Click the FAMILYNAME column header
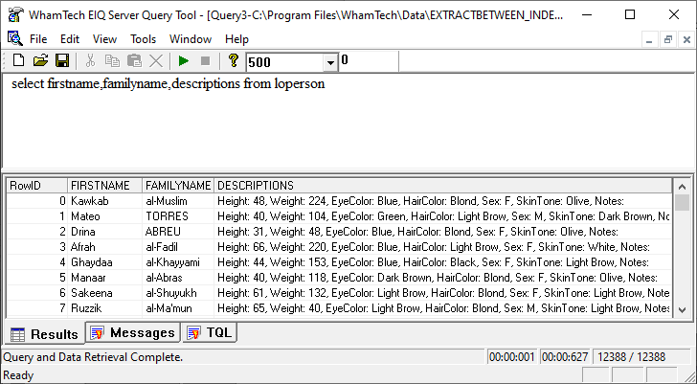This screenshot has width=697, height=384. tap(177, 185)
